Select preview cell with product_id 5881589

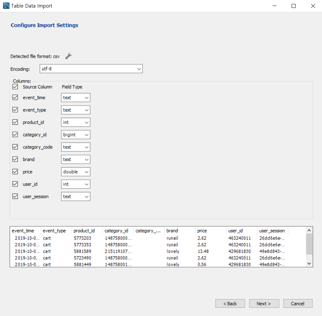point(82,251)
